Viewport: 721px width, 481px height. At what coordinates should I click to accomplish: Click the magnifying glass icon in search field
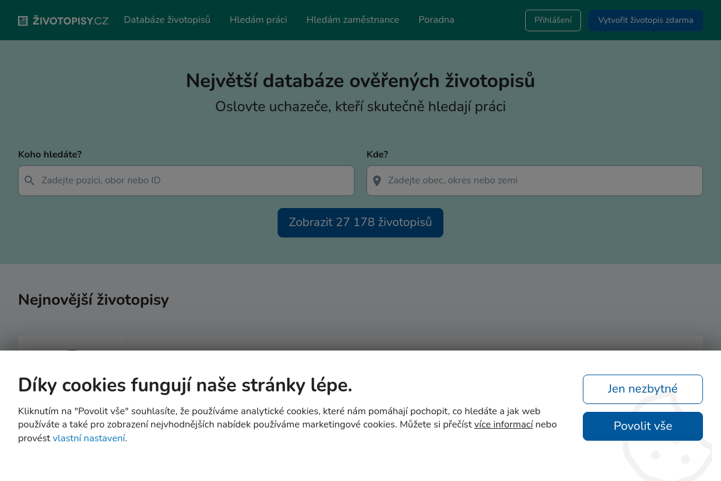click(29, 180)
